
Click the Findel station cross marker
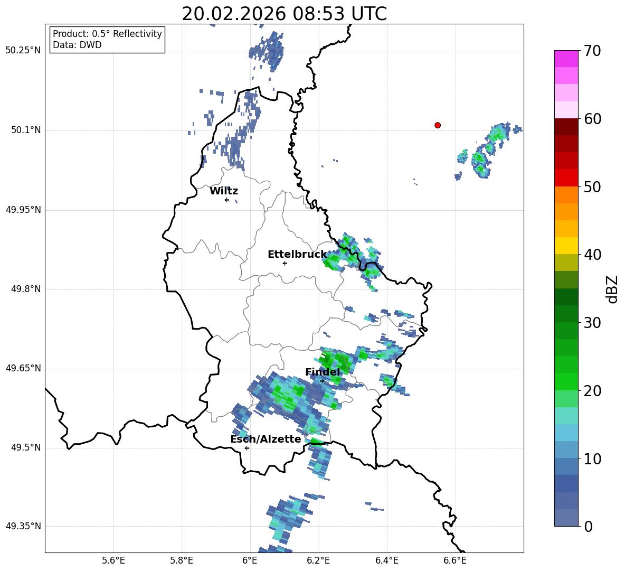[x=322, y=381]
